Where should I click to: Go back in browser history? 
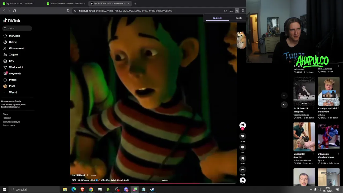(x=4, y=11)
